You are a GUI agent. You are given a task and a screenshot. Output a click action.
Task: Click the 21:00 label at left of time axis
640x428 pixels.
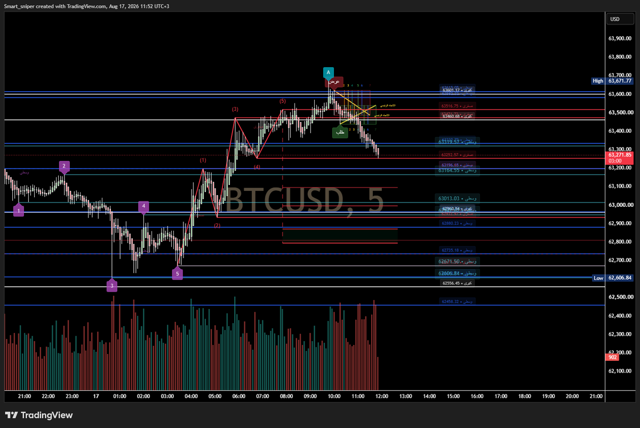pos(24,396)
